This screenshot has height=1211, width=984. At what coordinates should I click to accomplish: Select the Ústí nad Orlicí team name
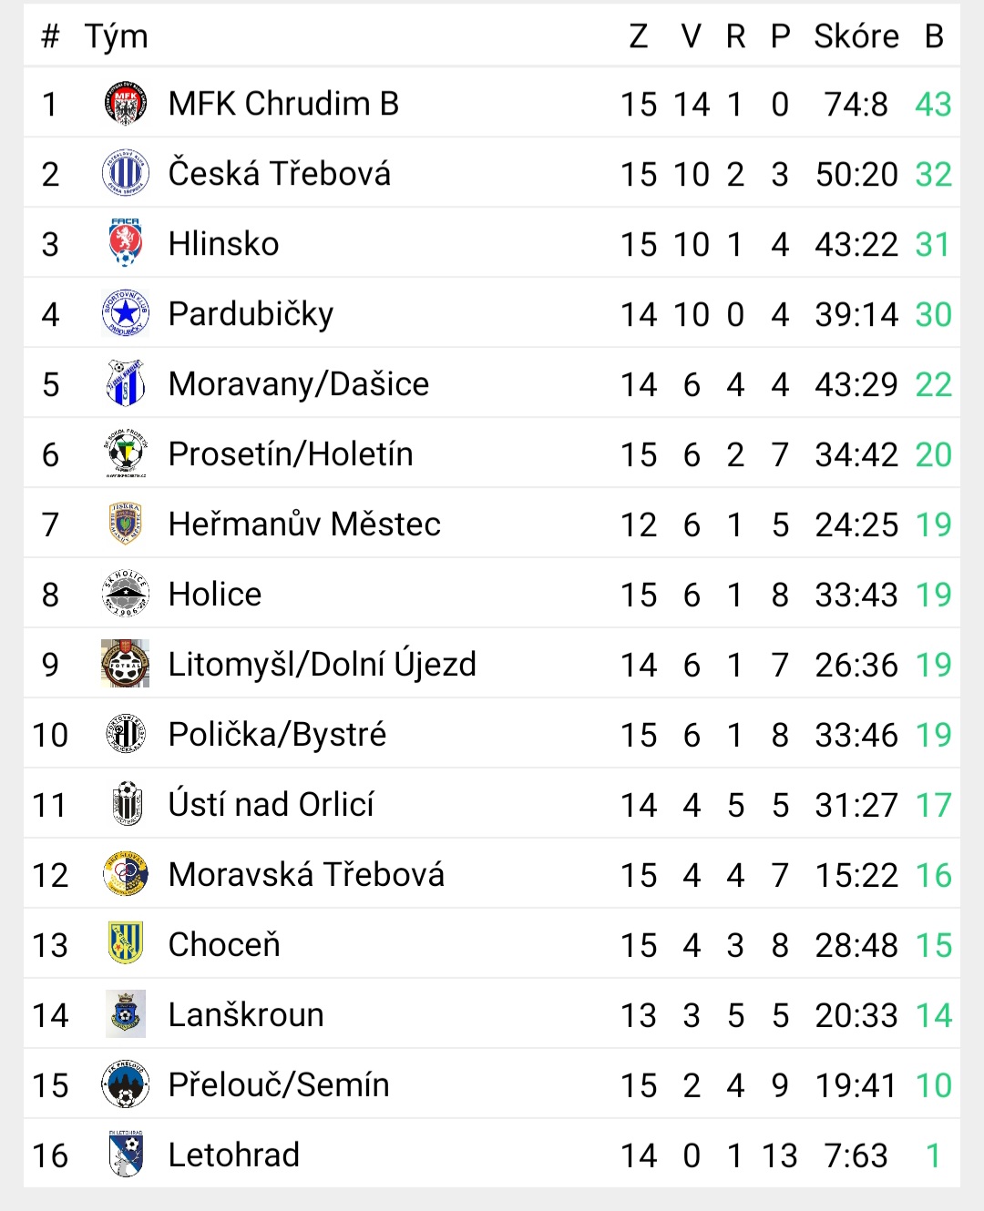click(x=272, y=805)
